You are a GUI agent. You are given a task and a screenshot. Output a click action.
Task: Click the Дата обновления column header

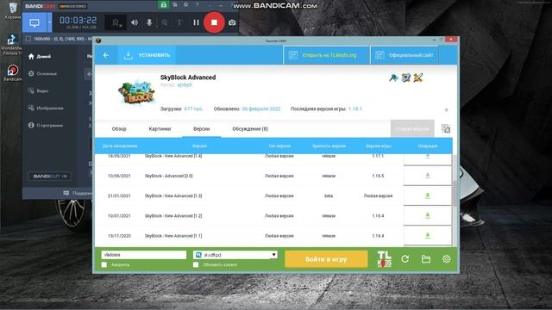[120, 146]
